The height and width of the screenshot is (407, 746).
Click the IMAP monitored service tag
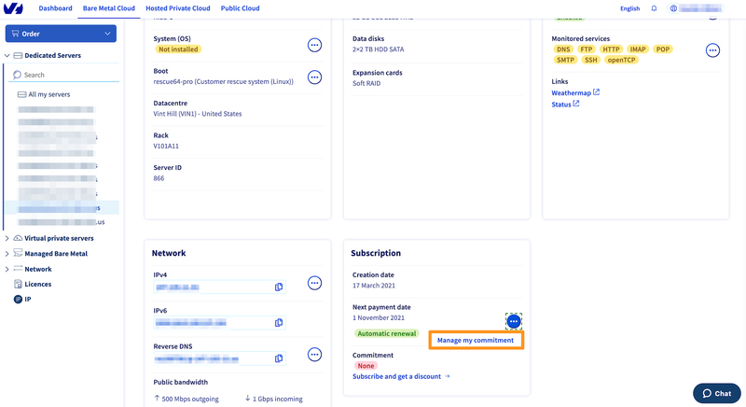pyautogui.click(x=638, y=49)
